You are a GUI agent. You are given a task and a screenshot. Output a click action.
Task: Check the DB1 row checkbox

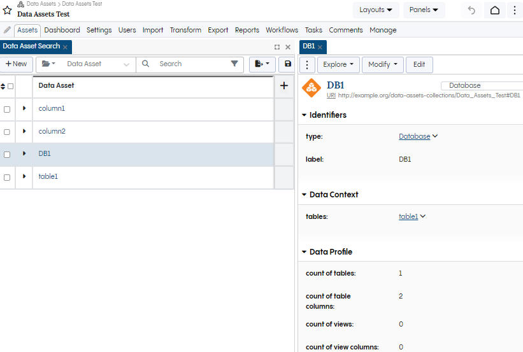coord(7,155)
